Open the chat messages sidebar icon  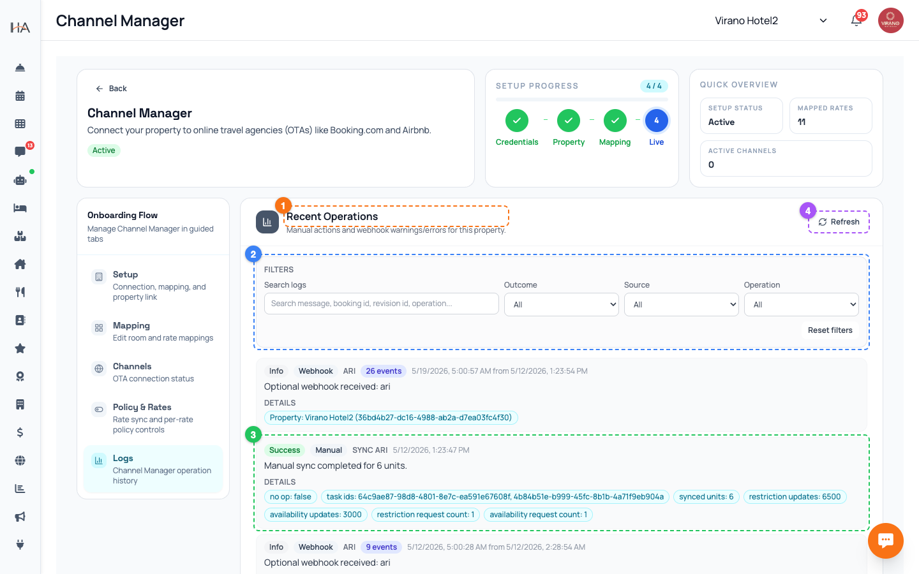click(20, 152)
